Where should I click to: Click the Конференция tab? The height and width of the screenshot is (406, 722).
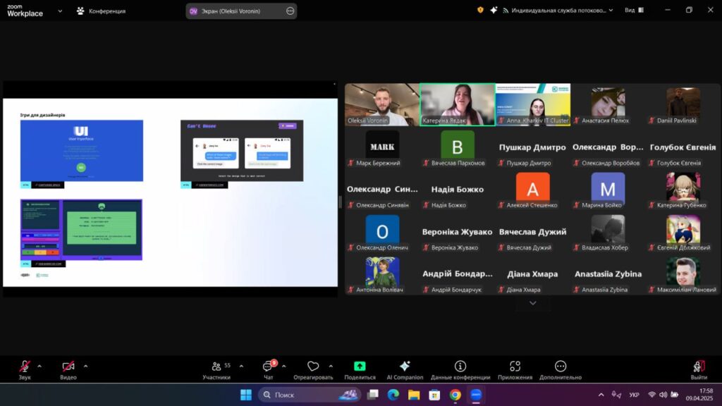point(101,11)
